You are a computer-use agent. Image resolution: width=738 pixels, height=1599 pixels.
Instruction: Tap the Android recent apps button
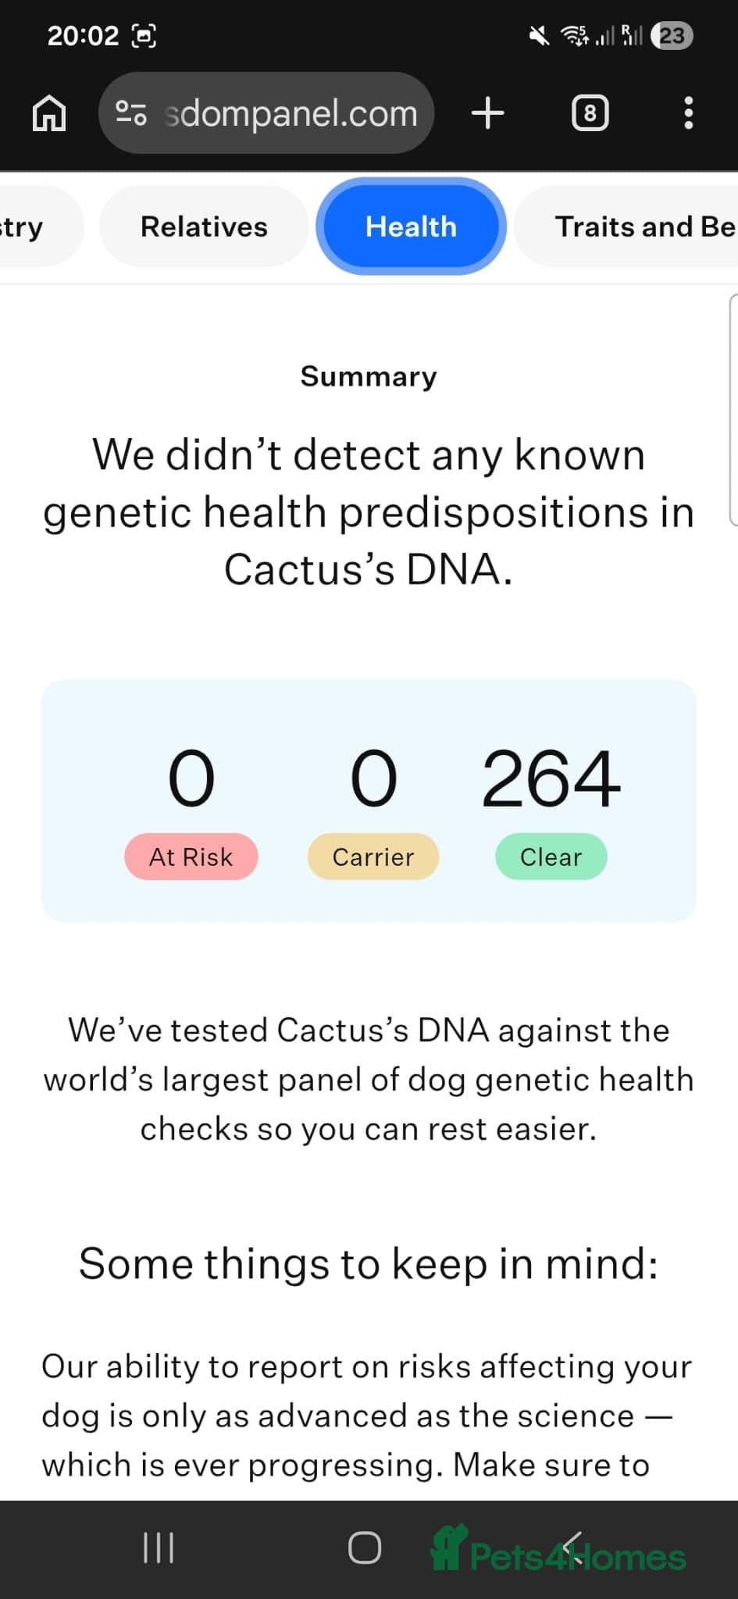click(159, 1547)
